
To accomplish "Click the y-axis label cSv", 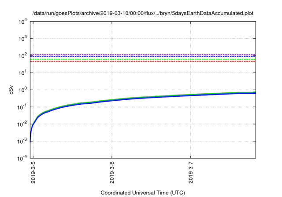I will point(11,90).
